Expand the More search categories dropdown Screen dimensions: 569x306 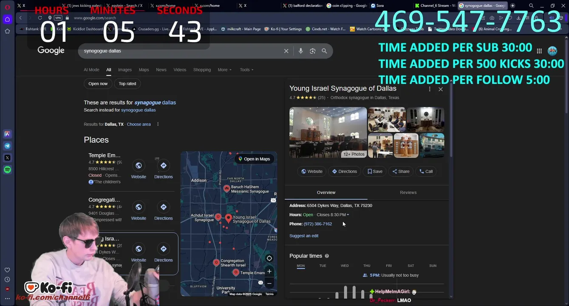[x=225, y=70]
